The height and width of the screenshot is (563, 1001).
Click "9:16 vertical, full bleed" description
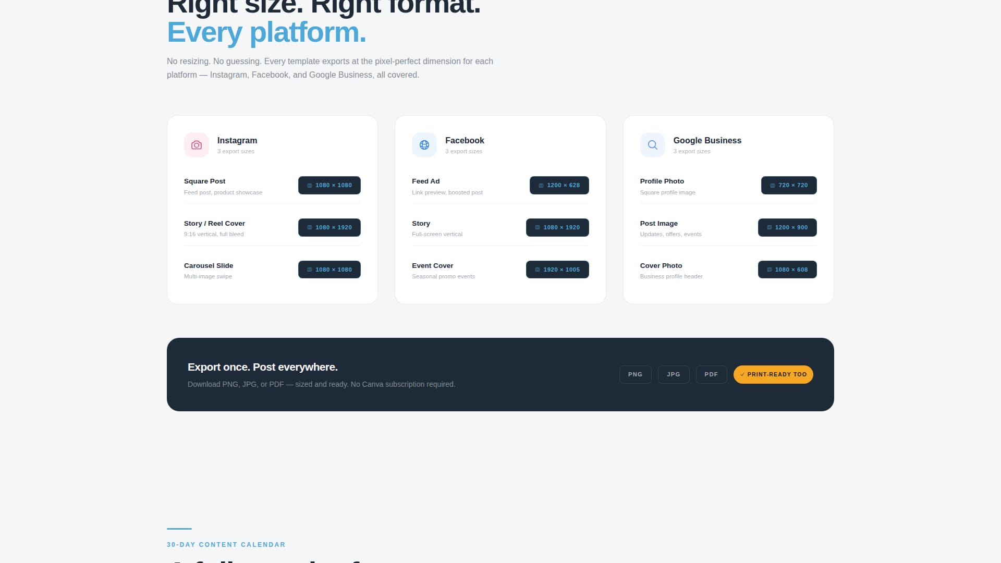(214, 234)
